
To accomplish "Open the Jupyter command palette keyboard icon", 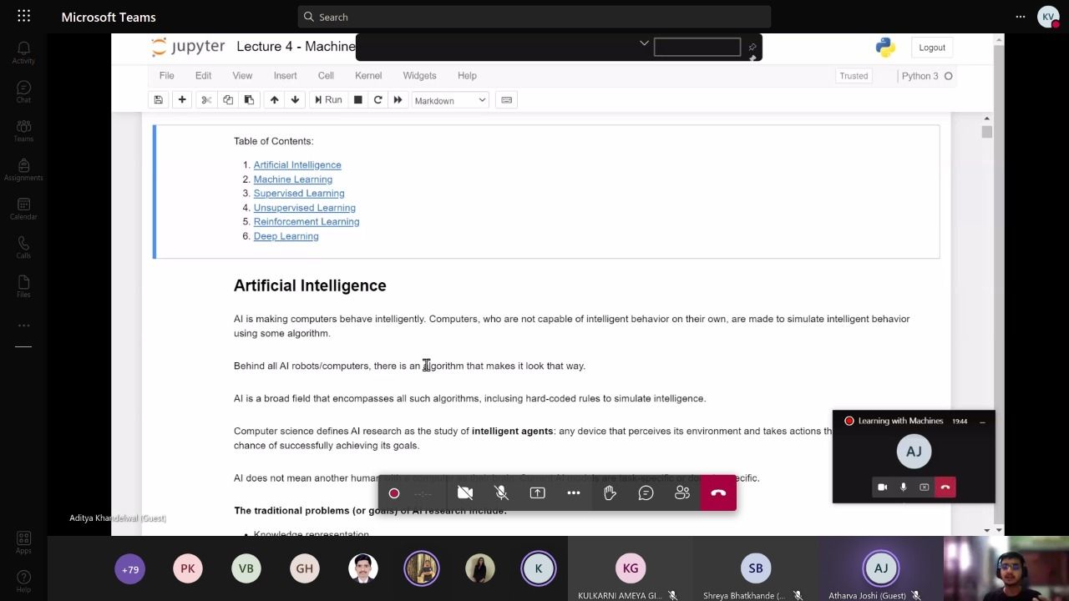I will coord(506,100).
